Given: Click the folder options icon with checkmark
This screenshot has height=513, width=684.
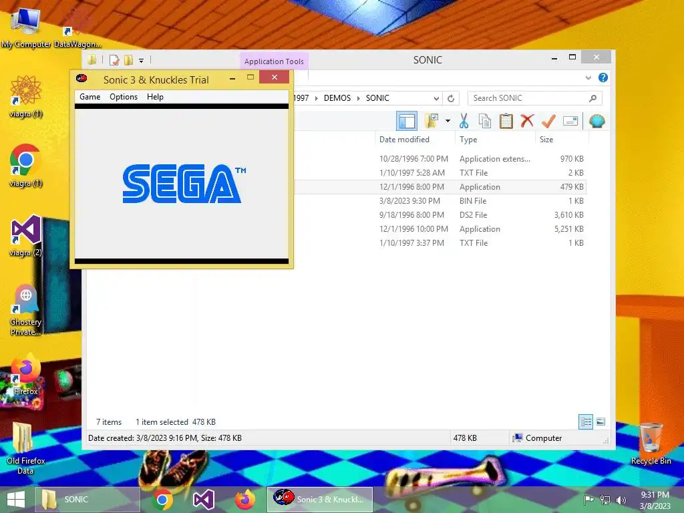Looking at the screenshot, I should [432, 121].
